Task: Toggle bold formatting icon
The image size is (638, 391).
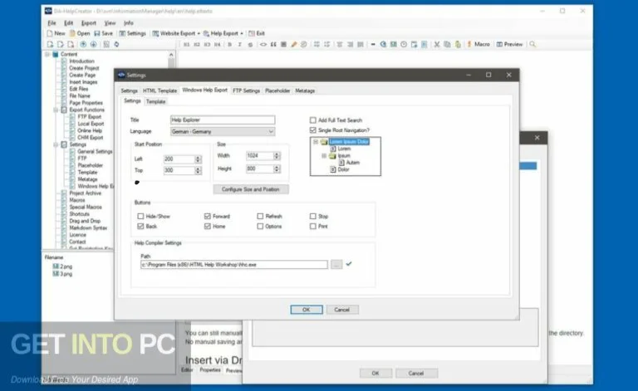Action: 229,44
